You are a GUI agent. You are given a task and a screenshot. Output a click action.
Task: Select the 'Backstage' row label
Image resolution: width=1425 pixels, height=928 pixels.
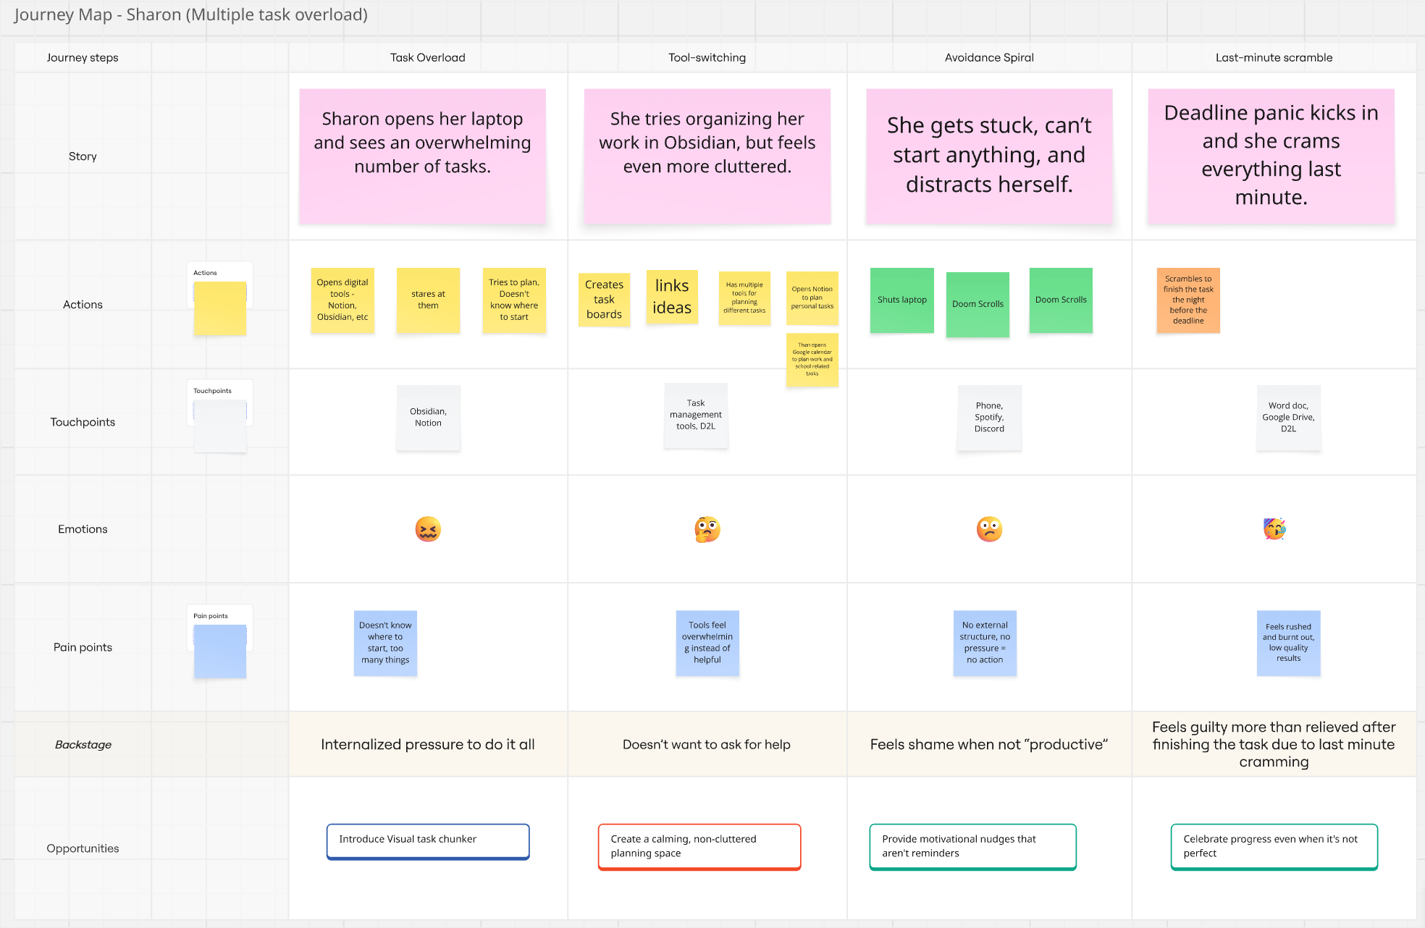point(83,744)
